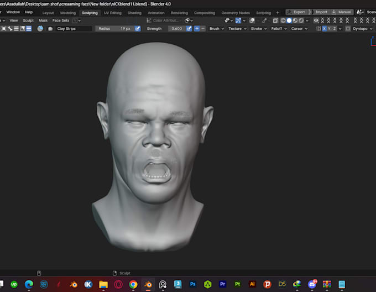Image resolution: width=376 pixels, height=292 pixels.
Task: Select wireframe viewport shading
Action: [283, 20]
